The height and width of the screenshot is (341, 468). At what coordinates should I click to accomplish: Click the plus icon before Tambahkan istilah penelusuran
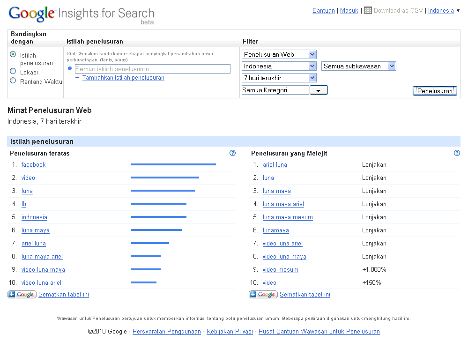77,78
